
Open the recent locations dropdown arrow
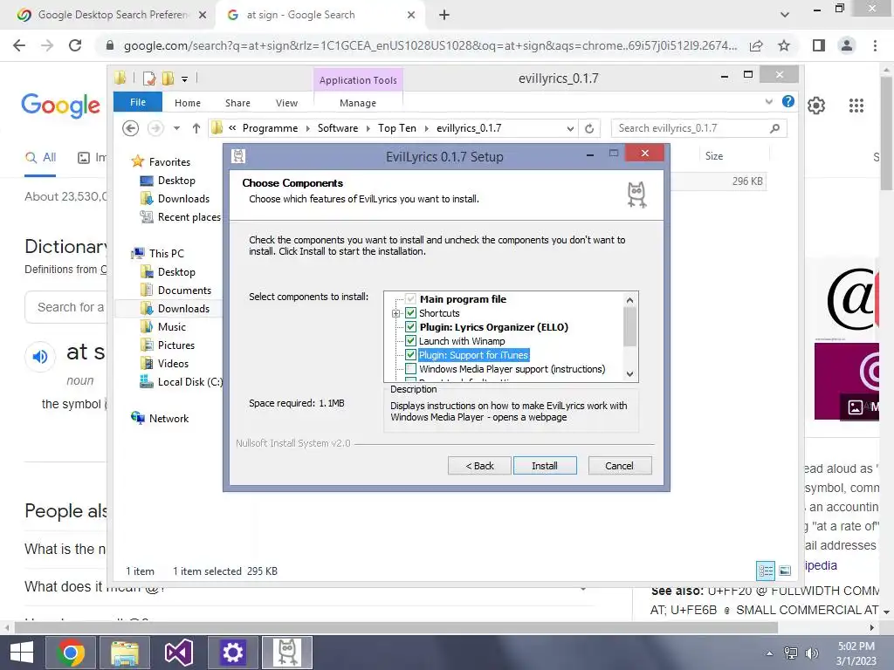(176, 128)
